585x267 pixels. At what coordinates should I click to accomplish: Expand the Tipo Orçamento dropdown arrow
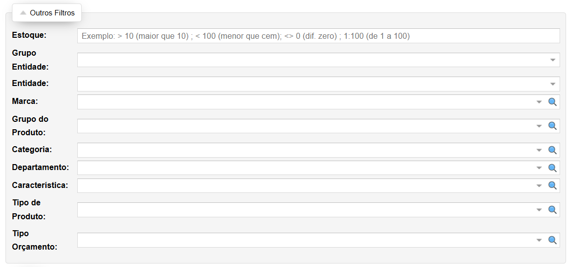[539, 240]
